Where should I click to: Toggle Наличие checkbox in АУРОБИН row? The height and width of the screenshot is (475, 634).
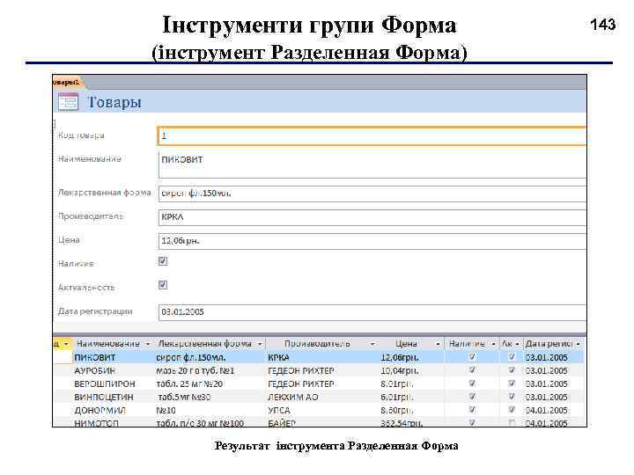(x=471, y=370)
